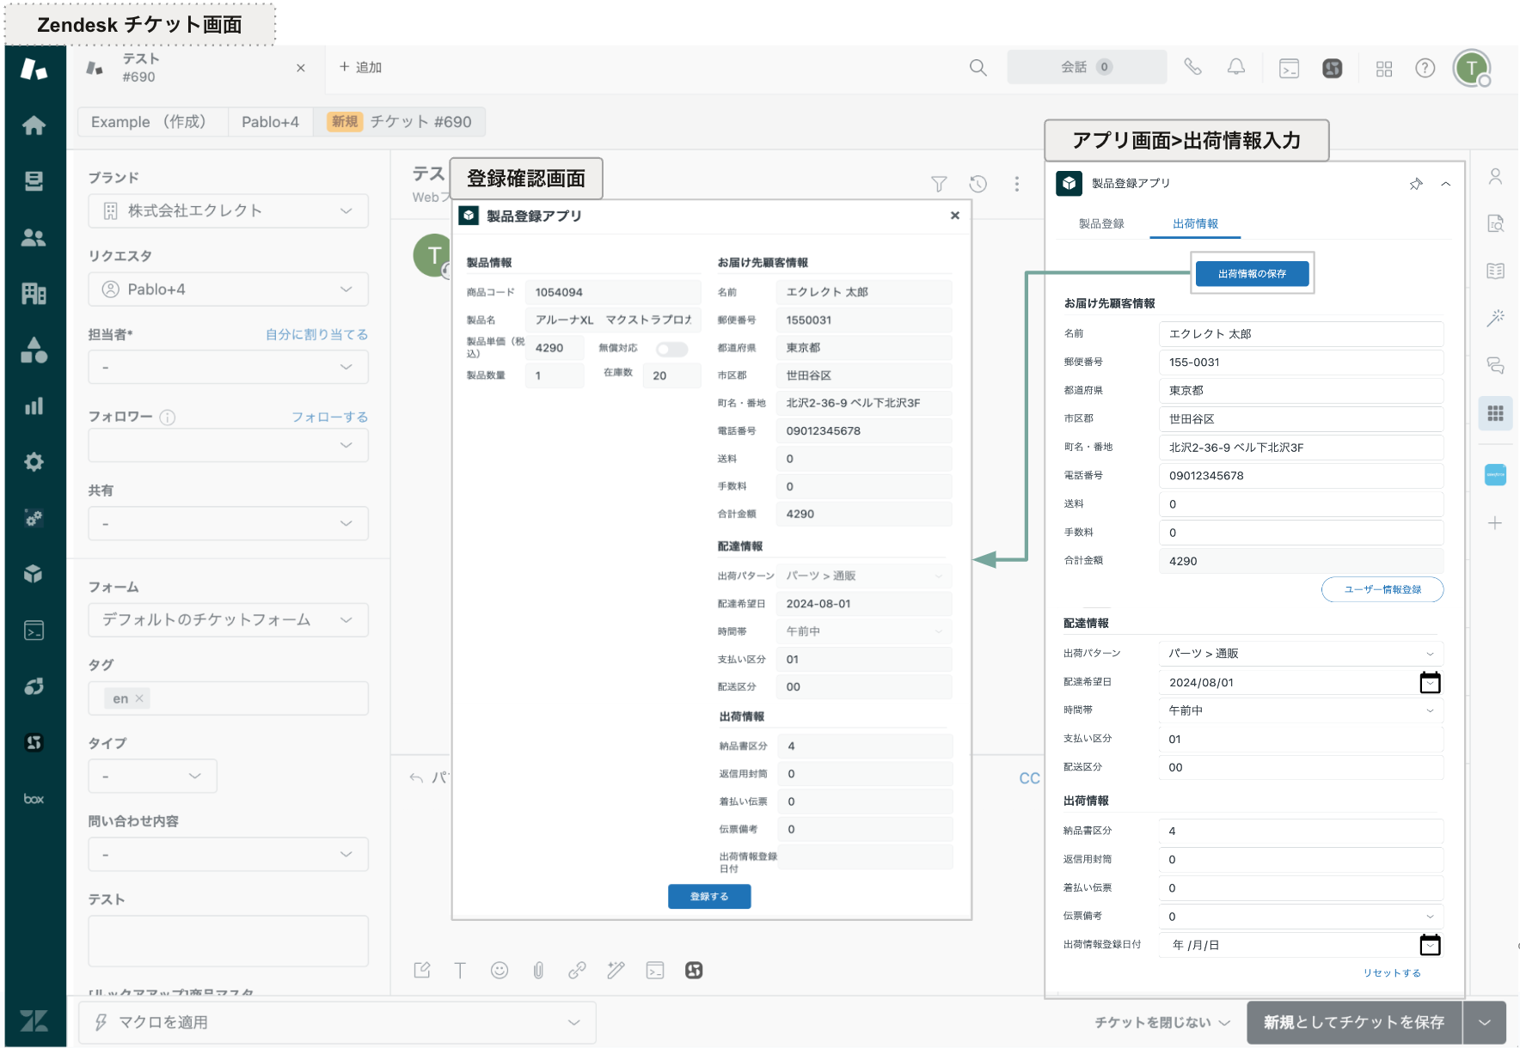
Task: Open the Customers icon in sidebar
Action: 34,238
